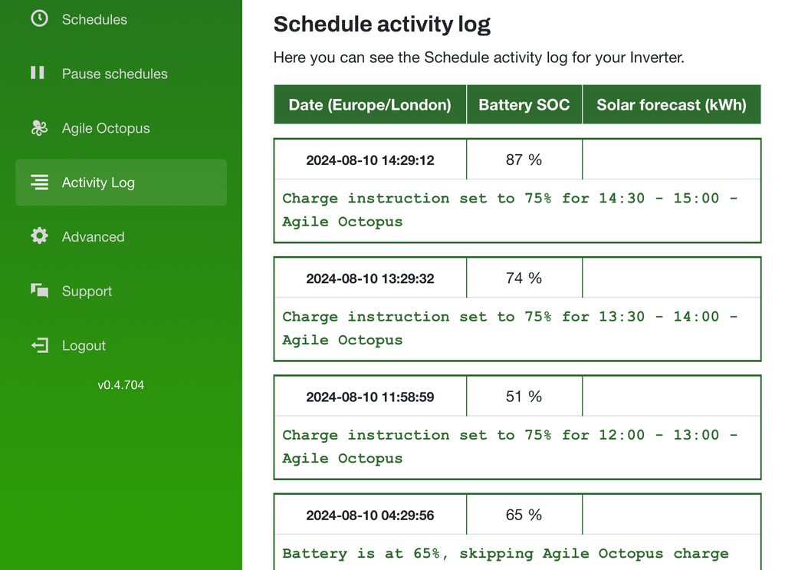The height and width of the screenshot is (570, 785).
Task: Click the Schedules clock icon
Action: [39, 19]
